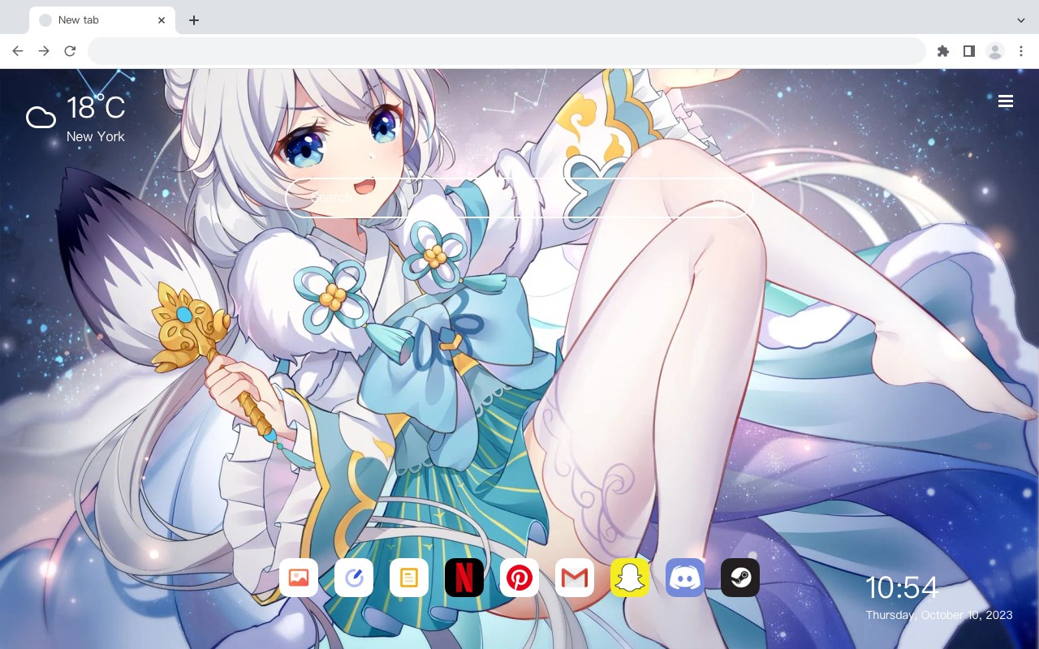Launch the Netflix shortcut
The height and width of the screenshot is (649, 1039).
[x=464, y=578]
